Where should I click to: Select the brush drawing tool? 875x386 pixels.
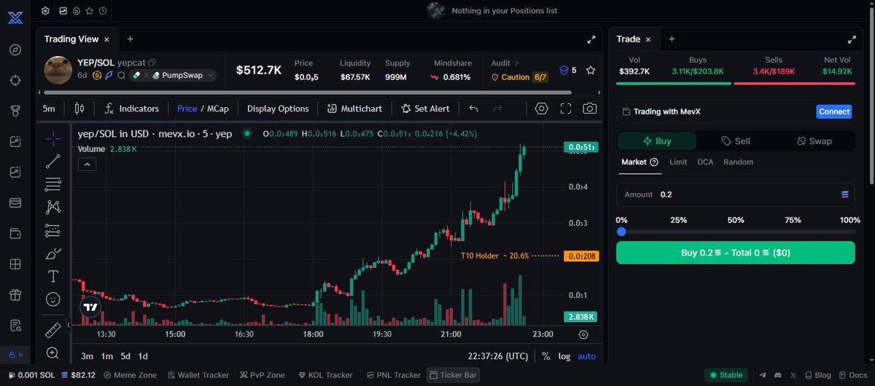pyautogui.click(x=52, y=253)
